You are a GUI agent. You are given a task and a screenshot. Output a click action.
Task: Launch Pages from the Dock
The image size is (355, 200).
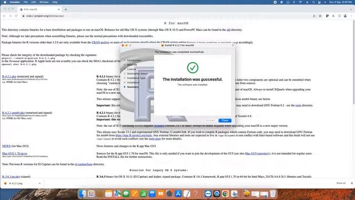pos(135,194)
